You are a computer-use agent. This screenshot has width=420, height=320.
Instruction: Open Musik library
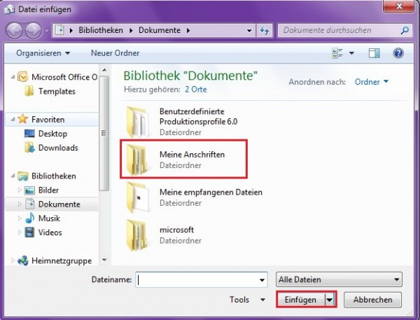(42, 218)
